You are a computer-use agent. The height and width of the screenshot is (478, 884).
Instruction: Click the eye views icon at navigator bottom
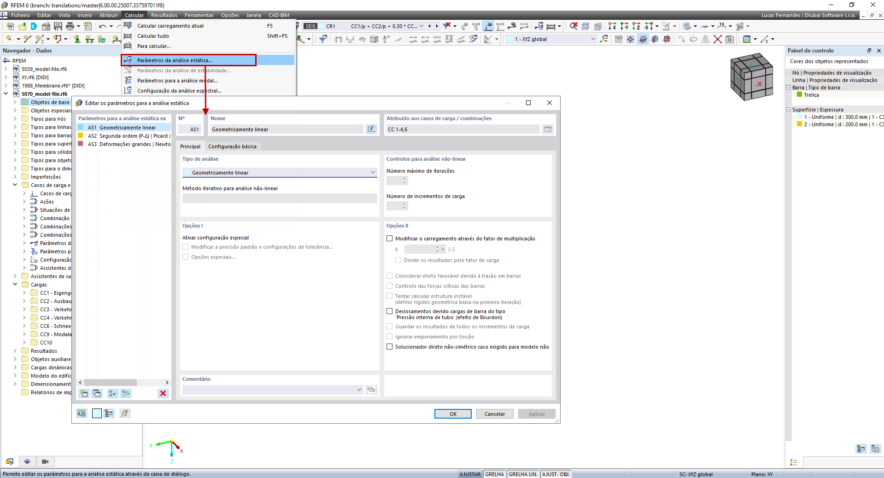pyautogui.click(x=27, y=461)
